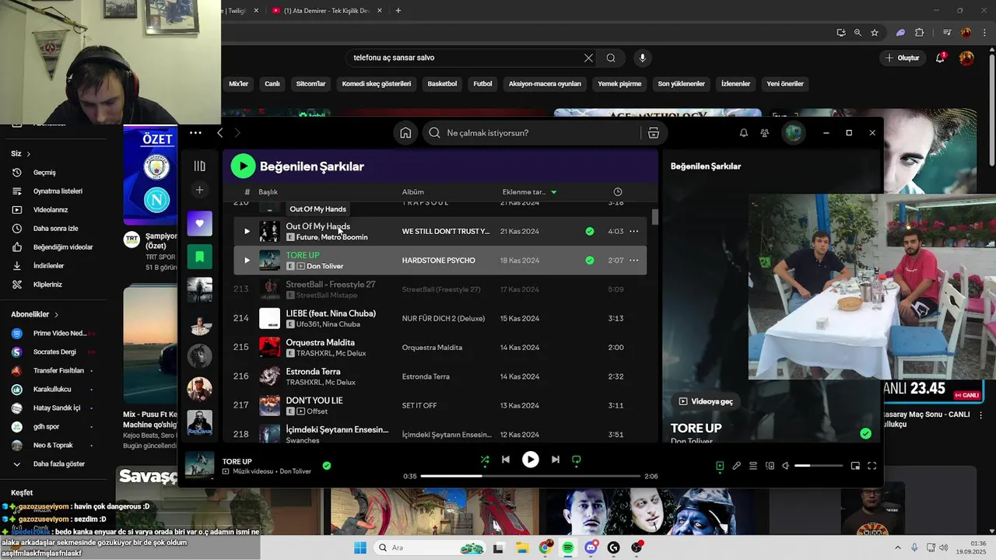Toggle liked checkmark on TORE UP row
996x560 pixels.
(589, 260)
